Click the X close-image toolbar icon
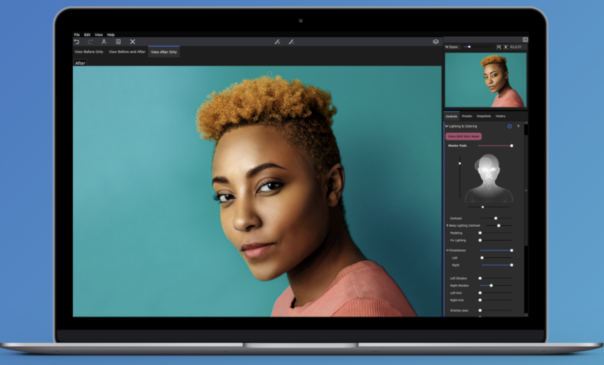This screenshot has height=365, width=604. pyautogui.click(x=133, y=42)
